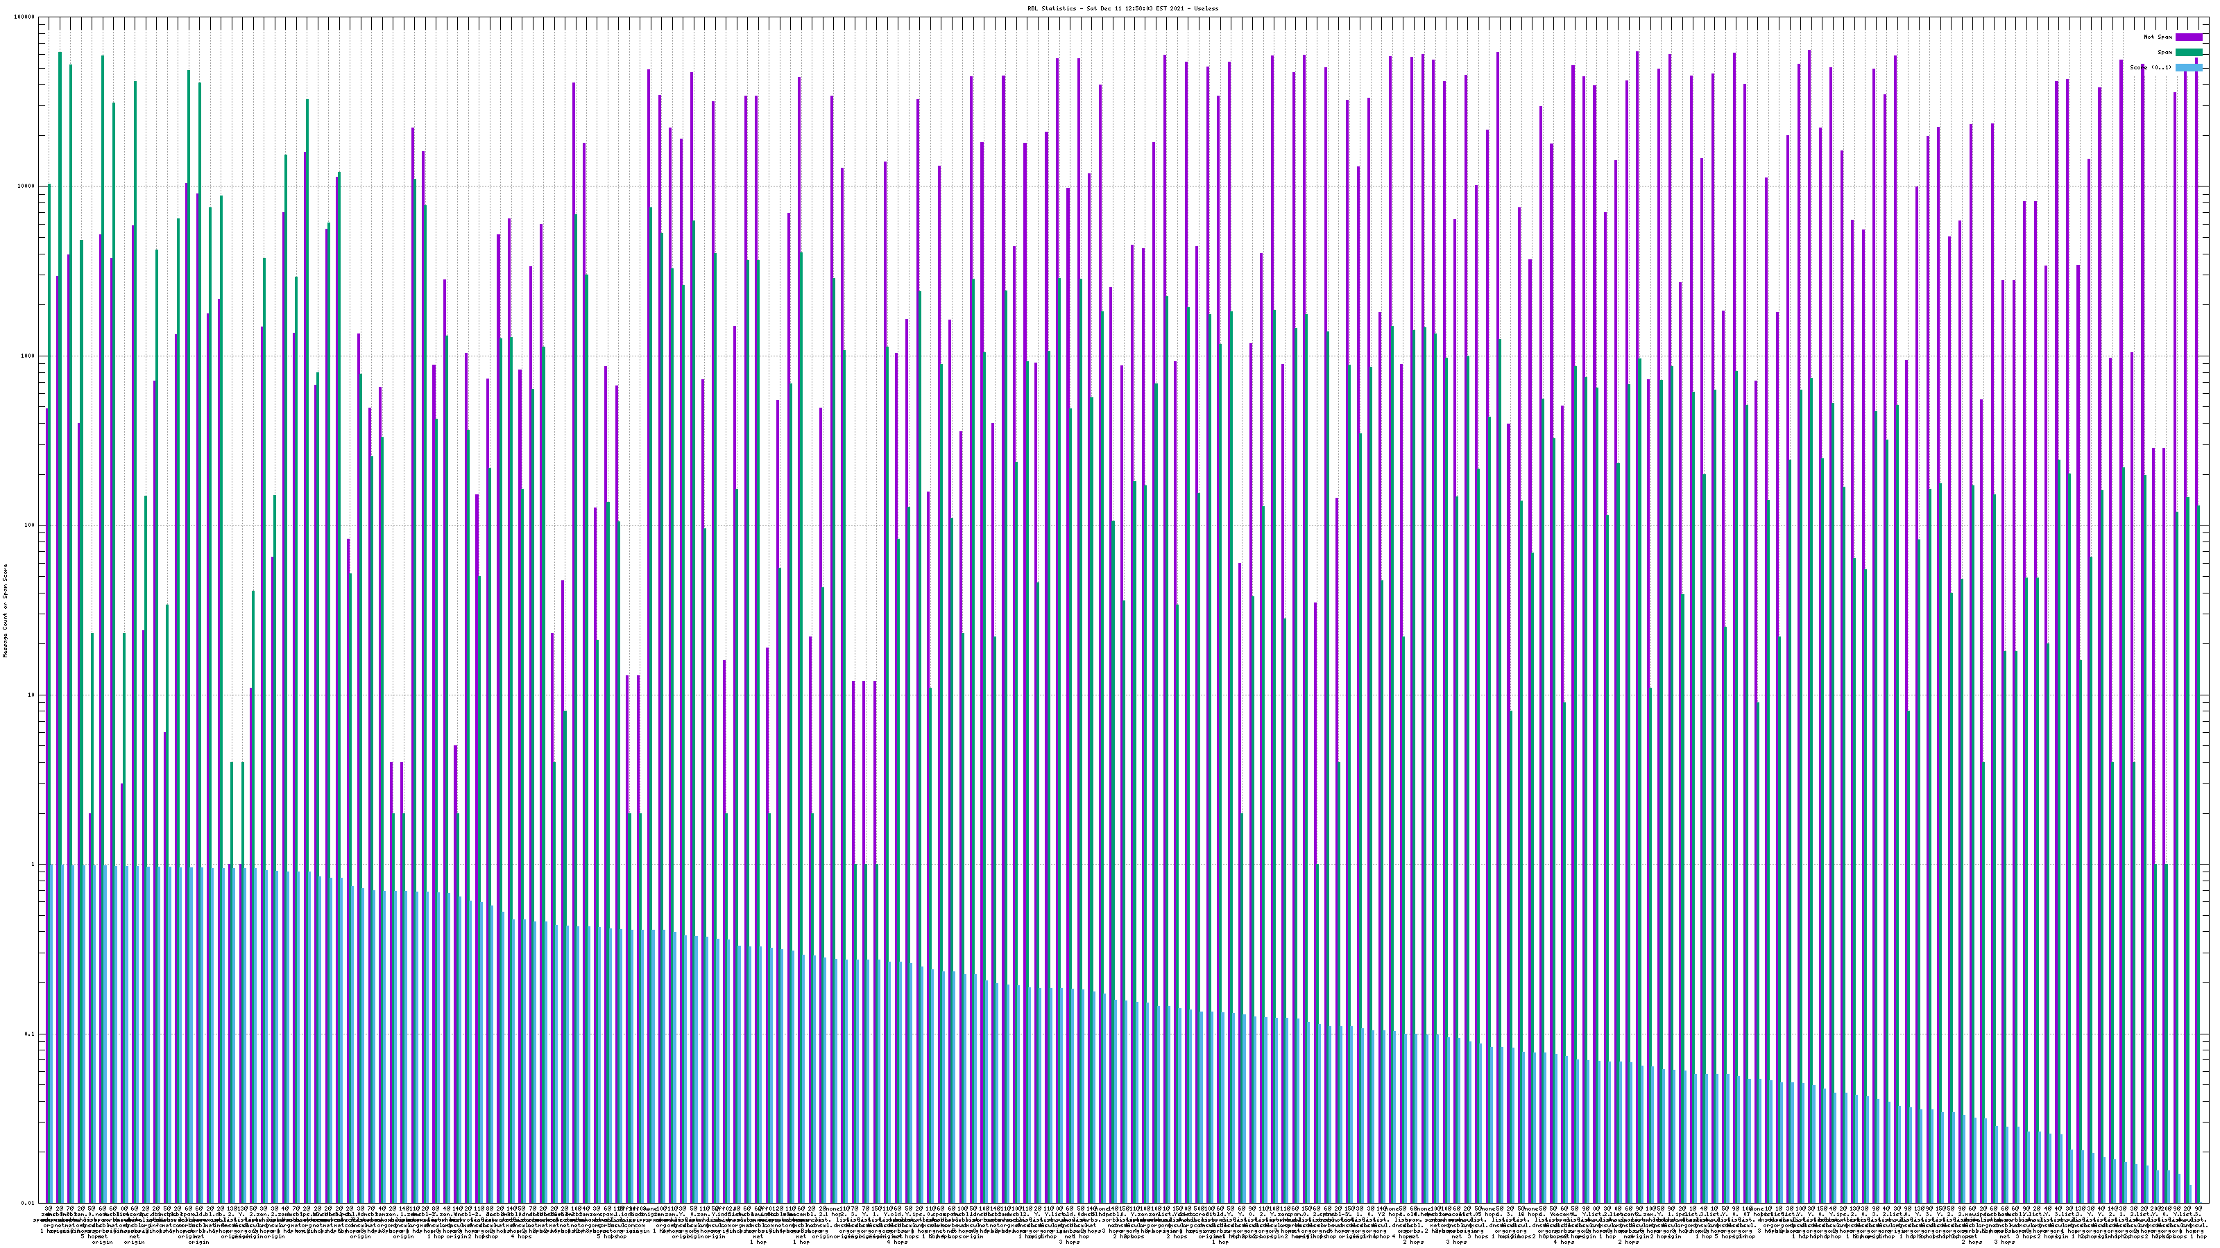Click the "Message Count or Spam Score" axis label
This screenshot has height=1248, width=2220.
coord(5,611)
